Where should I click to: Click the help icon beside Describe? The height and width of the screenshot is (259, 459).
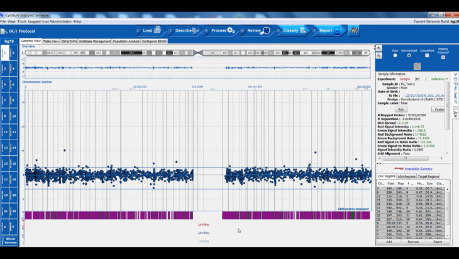pos(170,31)
